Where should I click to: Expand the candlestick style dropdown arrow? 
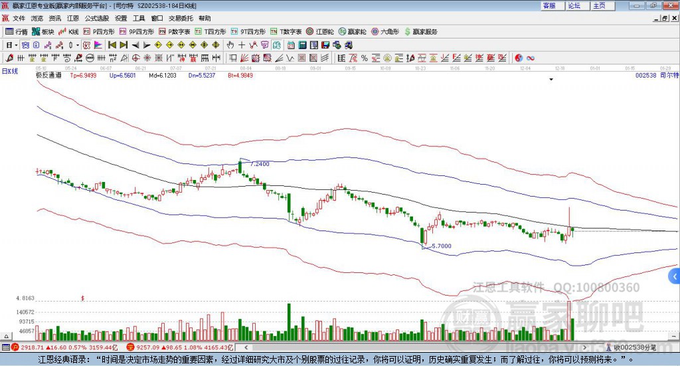point(77,45)
